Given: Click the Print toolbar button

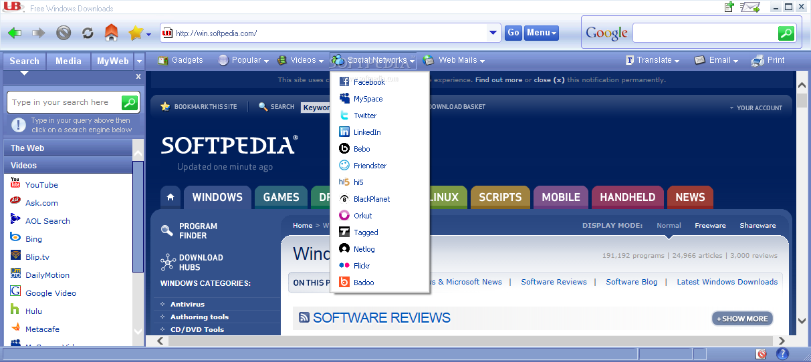Looking at the screenshot, I should pyautogui.click(x=768, y=60).
